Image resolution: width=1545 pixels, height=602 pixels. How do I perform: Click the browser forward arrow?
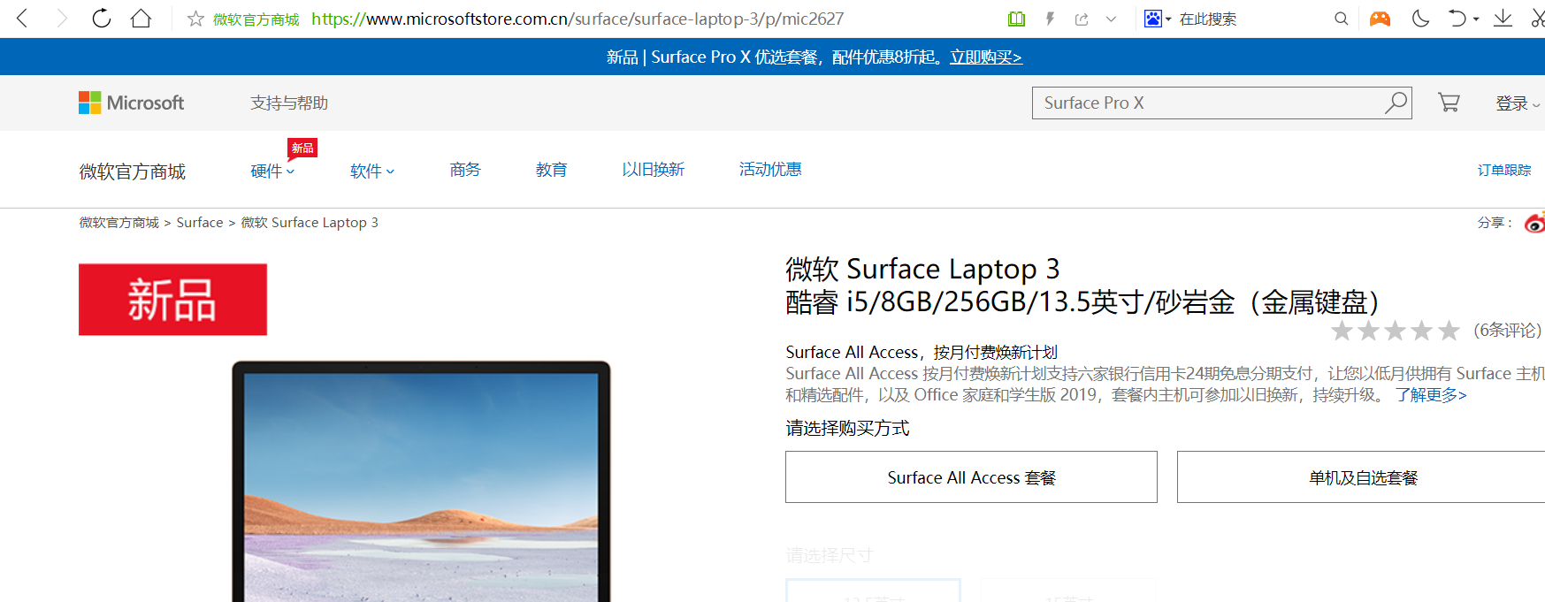click(x=61, y=19)
